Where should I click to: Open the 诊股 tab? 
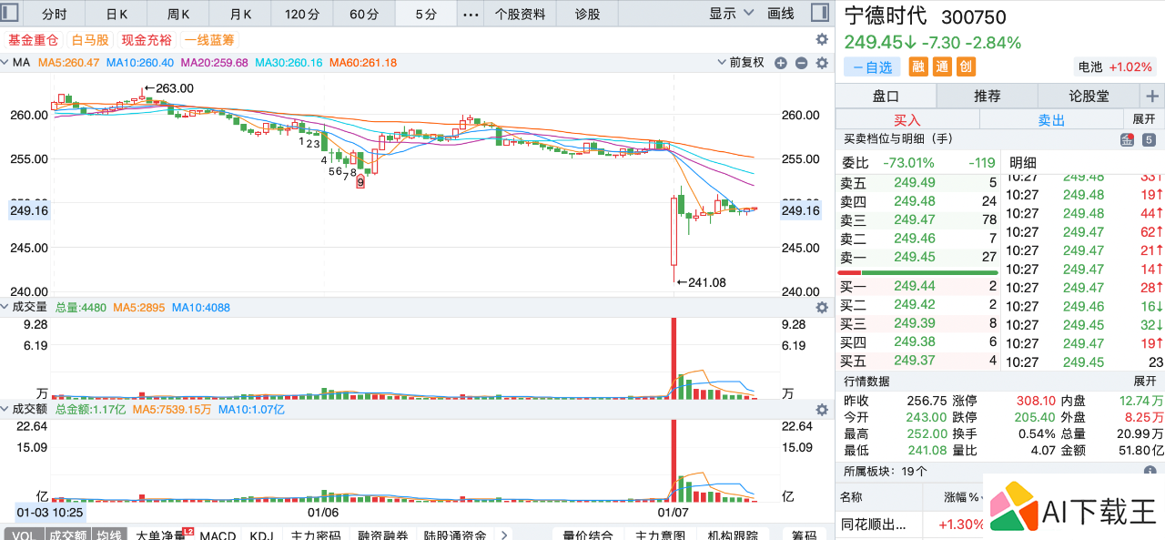point(588,14)
